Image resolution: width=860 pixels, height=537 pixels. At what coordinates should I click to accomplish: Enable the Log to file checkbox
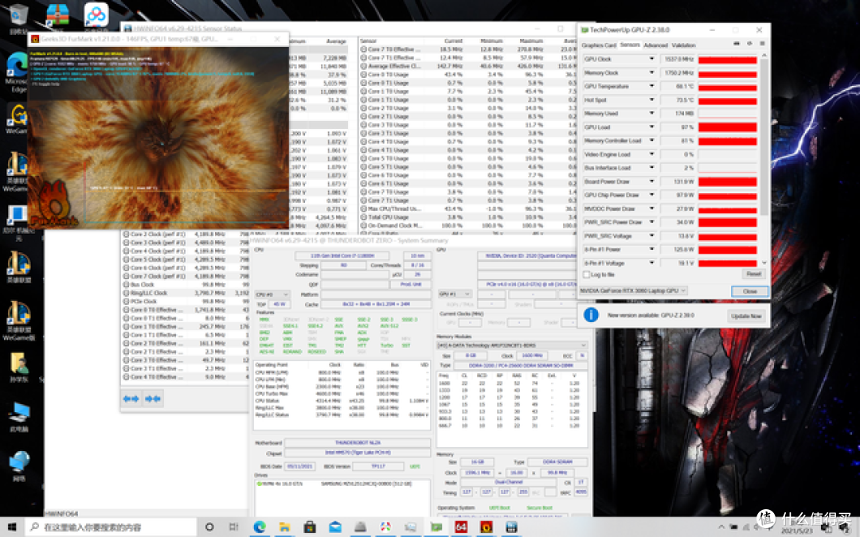pos(586,274)
